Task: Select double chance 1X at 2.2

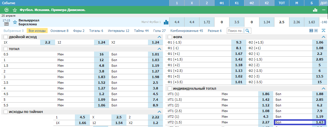Action: click(48, 42)
